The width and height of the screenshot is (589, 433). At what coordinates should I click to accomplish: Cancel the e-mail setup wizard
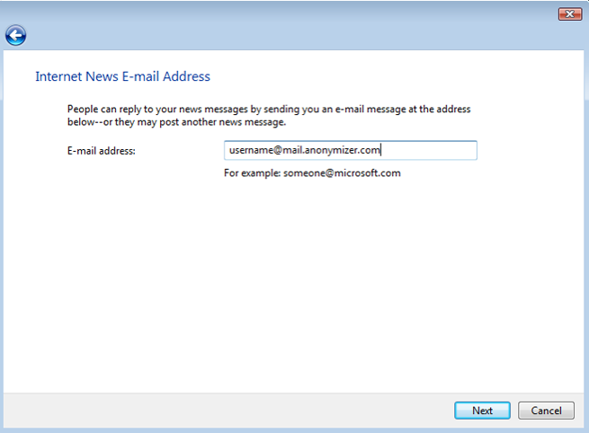(x=546, y=411)
